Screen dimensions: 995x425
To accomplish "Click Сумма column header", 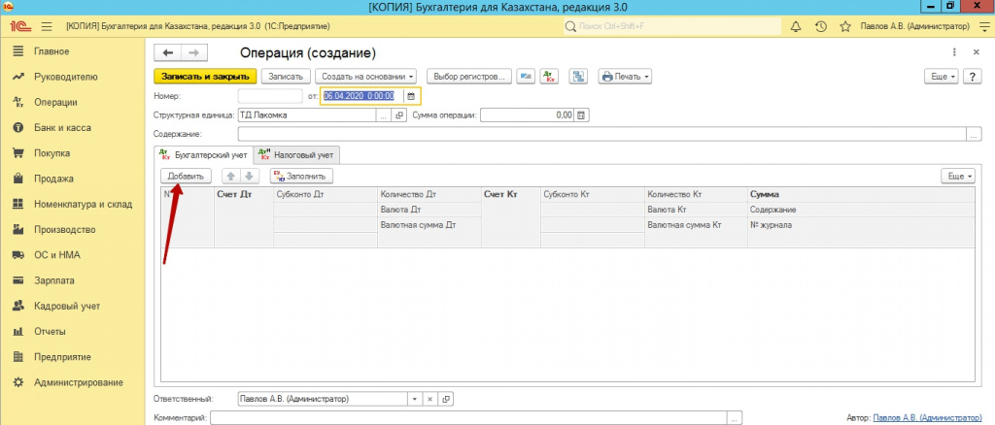I will tap(861, 194).
